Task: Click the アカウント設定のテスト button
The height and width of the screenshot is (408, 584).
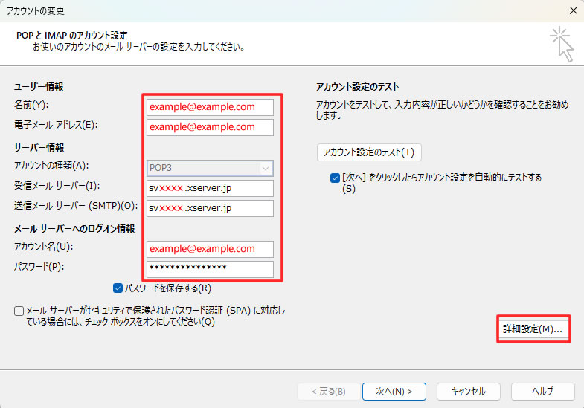Action: (370, 152)
